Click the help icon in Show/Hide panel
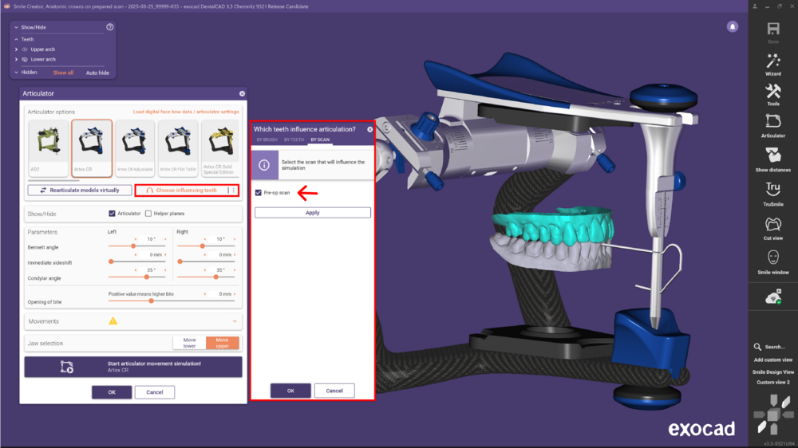This screenshot has height=448, width=798. point(110,27)
